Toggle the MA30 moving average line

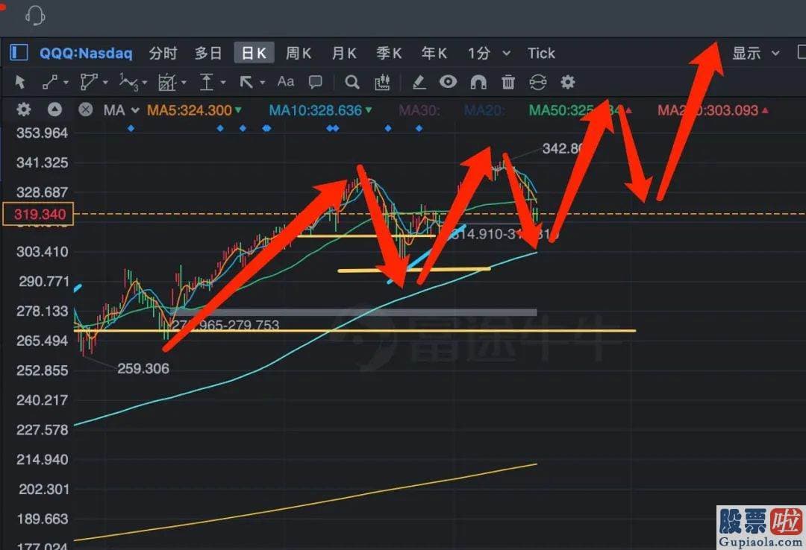click(x=419, y=110)
